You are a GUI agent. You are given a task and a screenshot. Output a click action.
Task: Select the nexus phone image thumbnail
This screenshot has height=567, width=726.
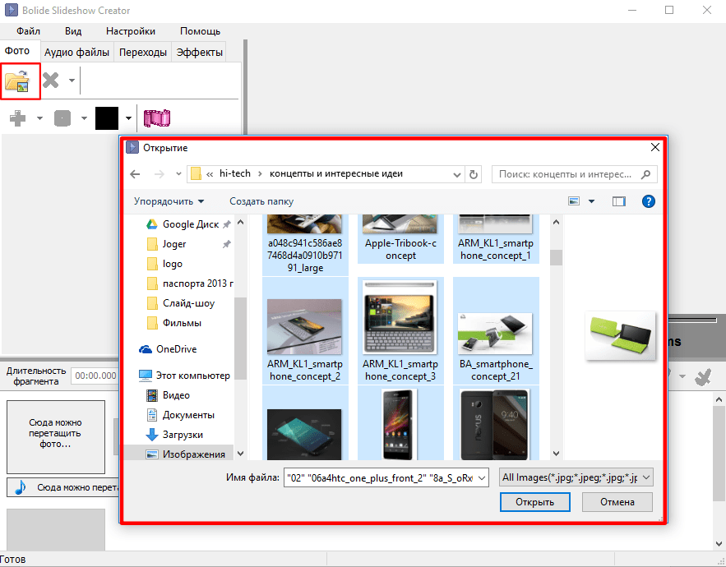(x=496, y=424)
